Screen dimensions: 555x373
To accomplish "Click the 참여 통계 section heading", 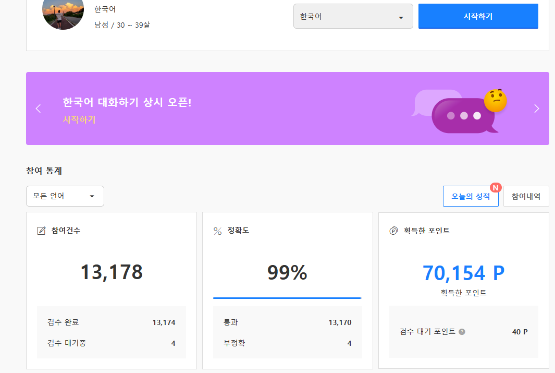I will [44, 171].
